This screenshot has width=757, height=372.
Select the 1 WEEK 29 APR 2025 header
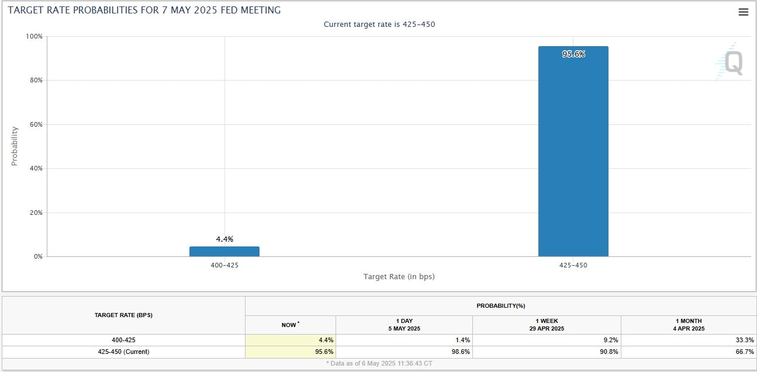(x=547, y=325)
